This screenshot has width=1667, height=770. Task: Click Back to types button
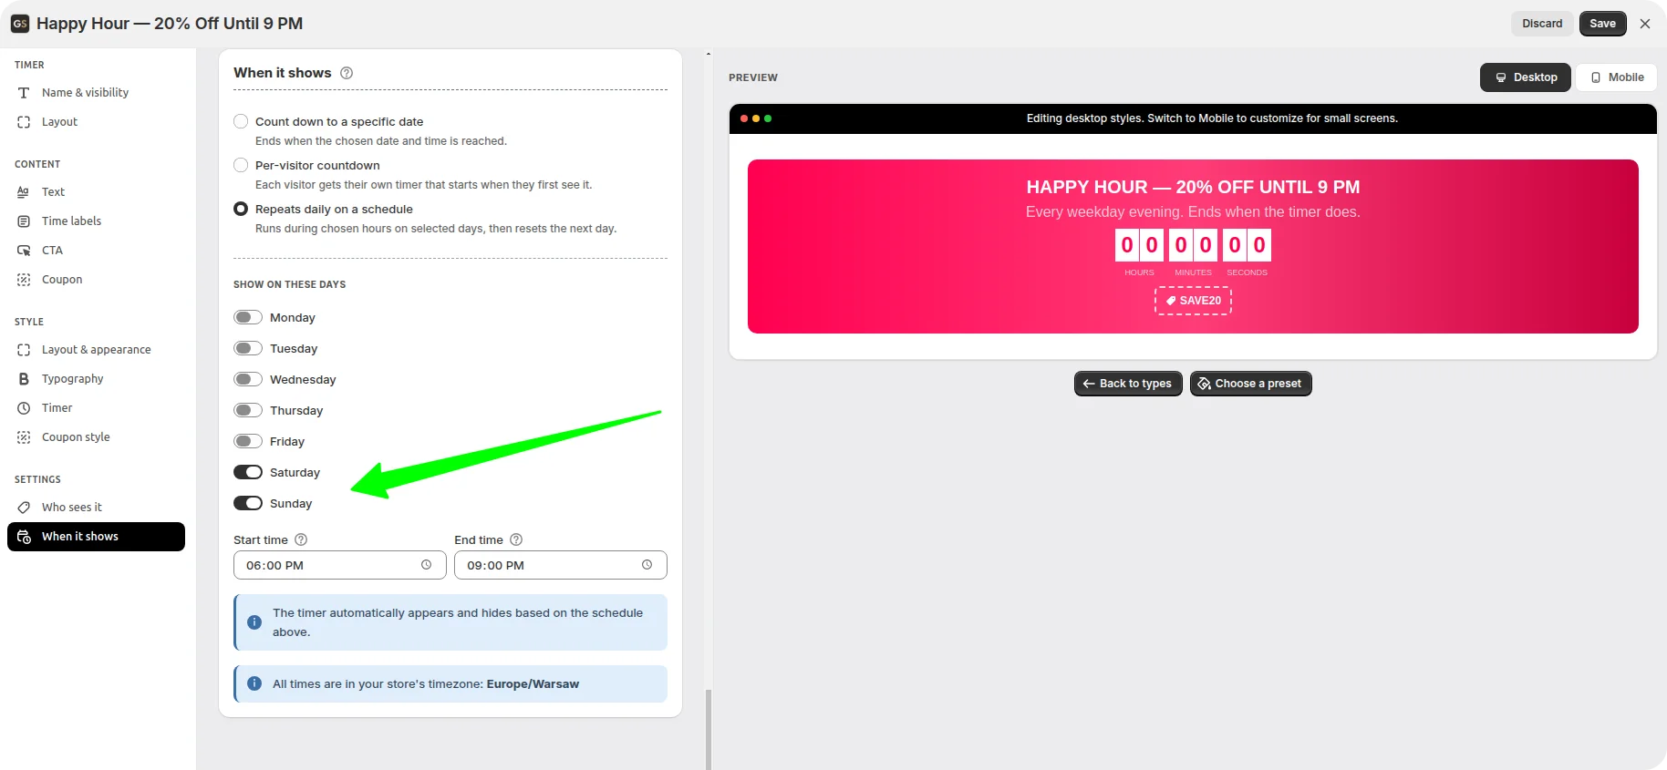[x=1128, y=384]
